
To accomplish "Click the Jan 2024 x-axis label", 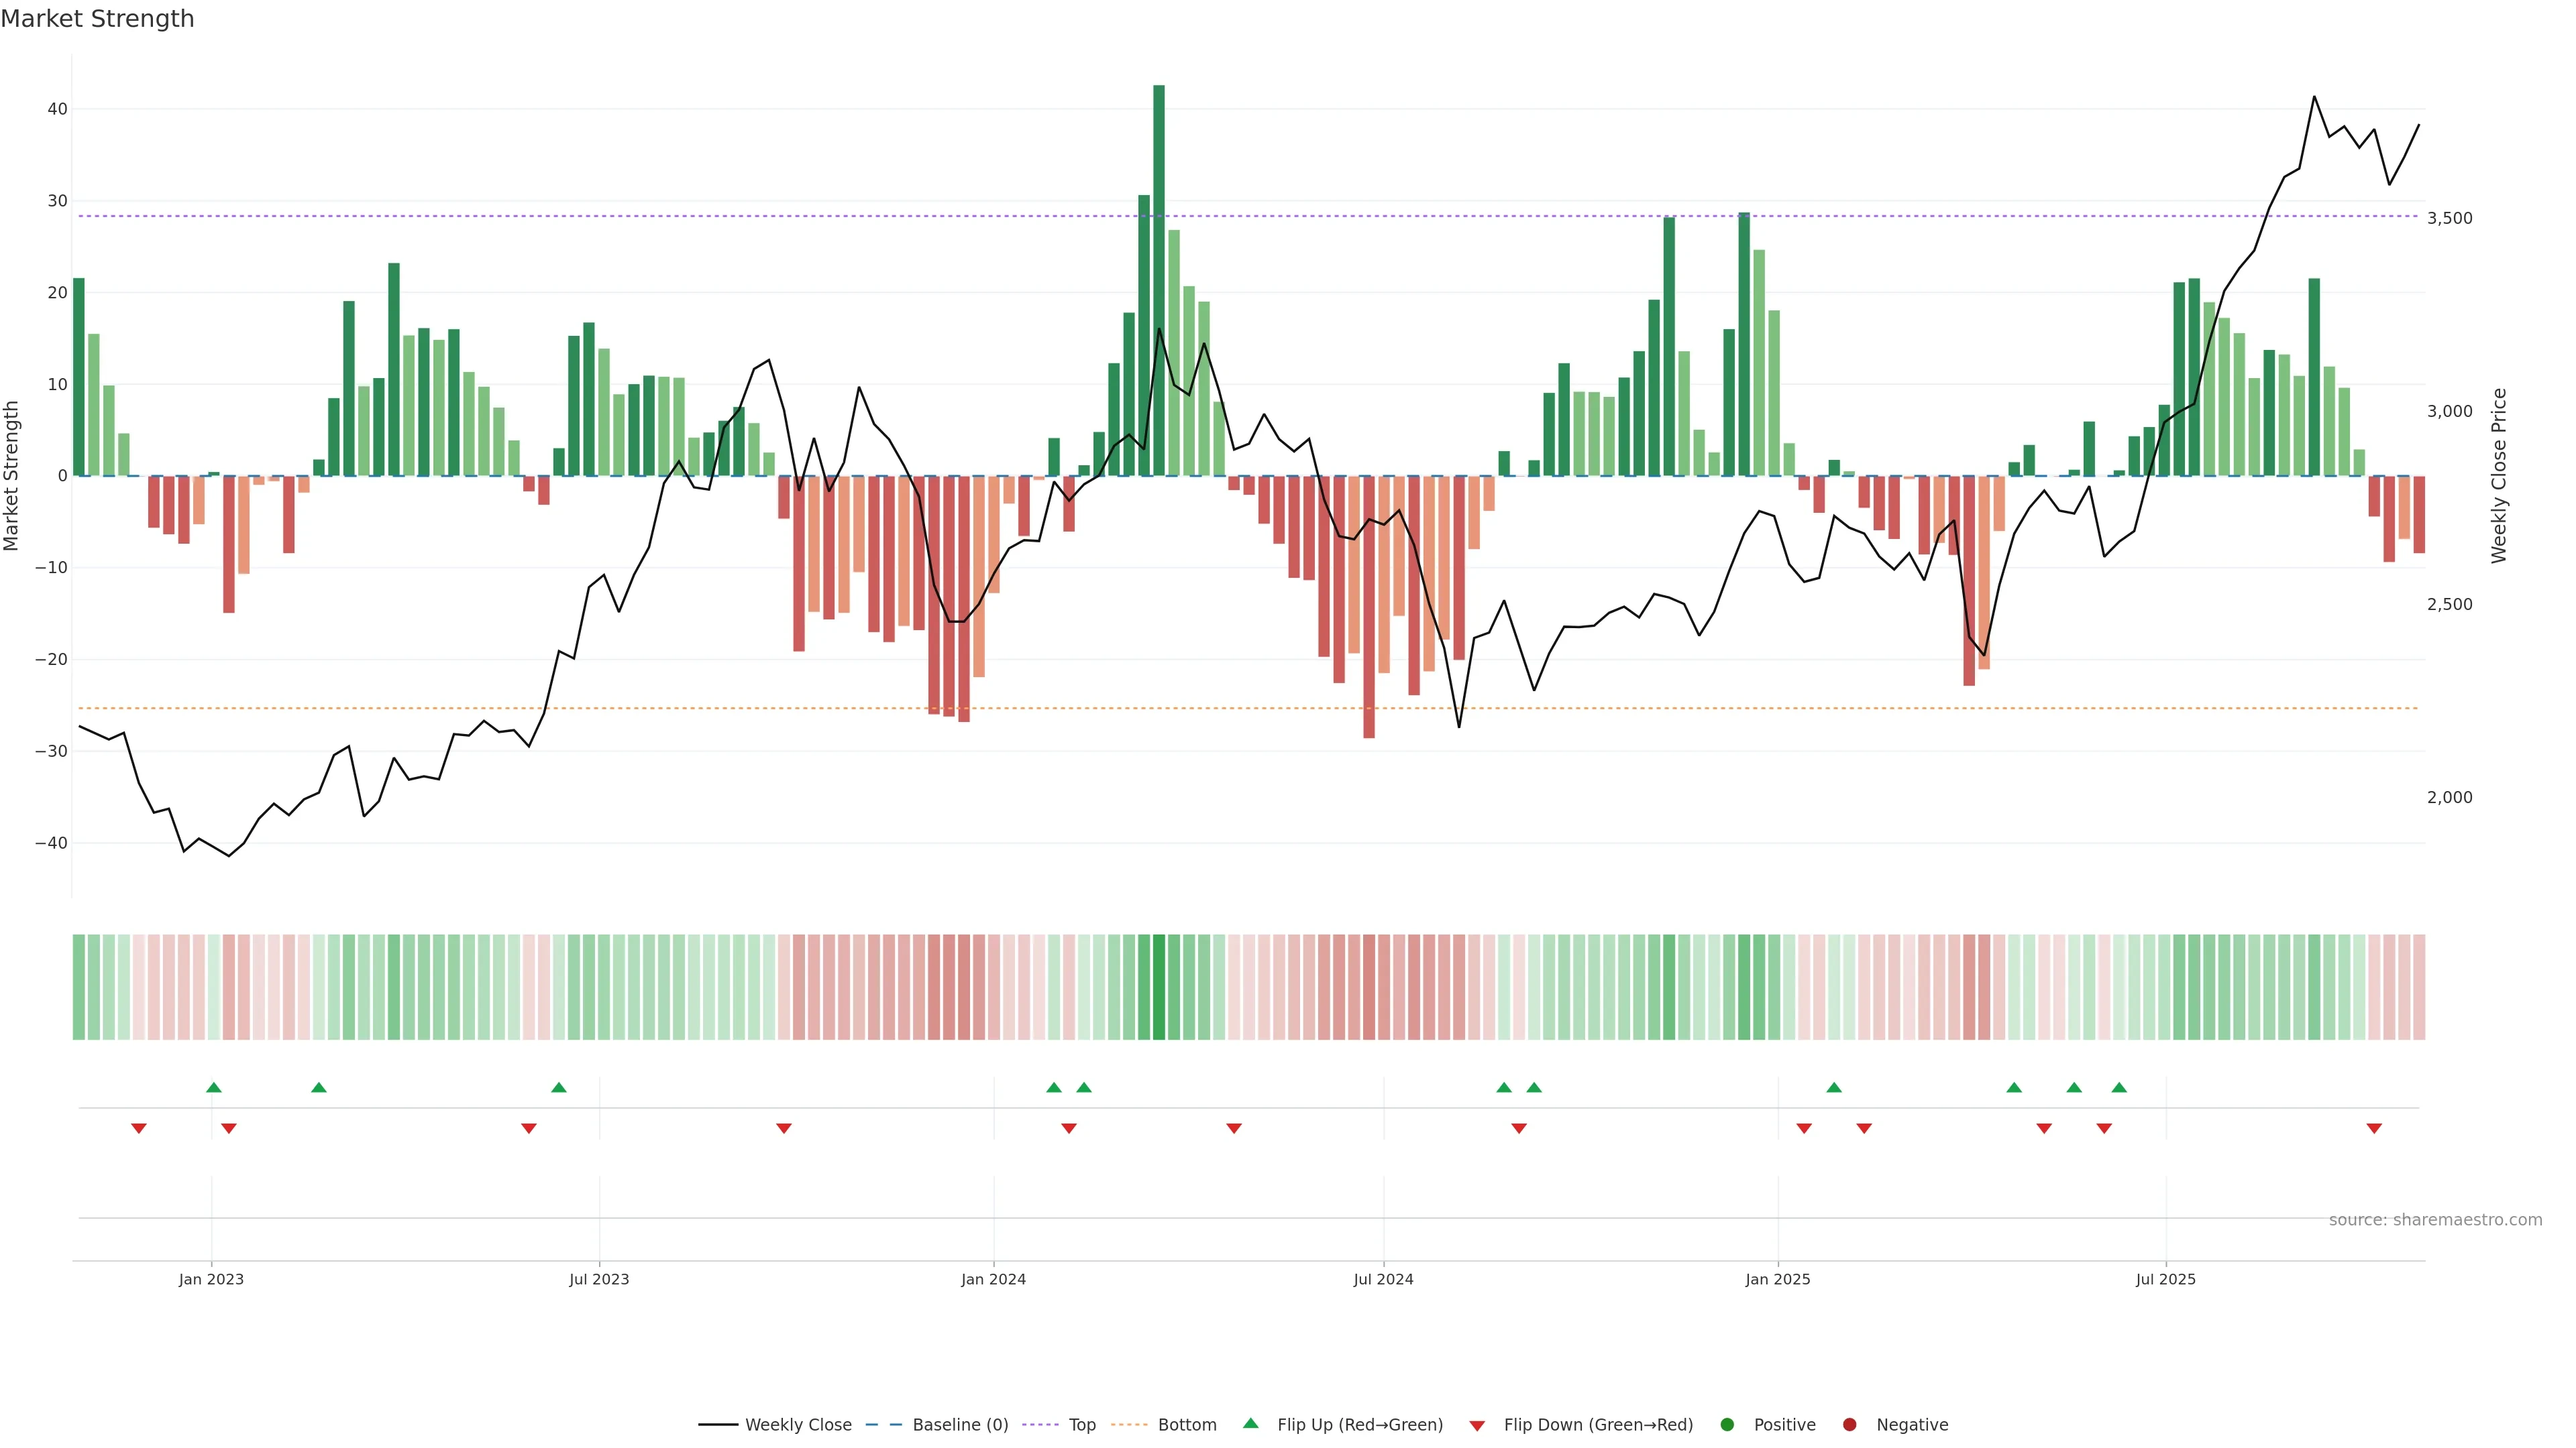I will pyautogui.click(x=993, y=1279).
